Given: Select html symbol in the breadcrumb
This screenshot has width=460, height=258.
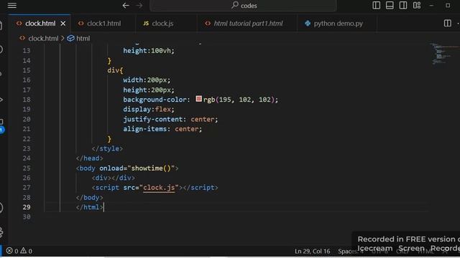Looking at the screenshot, I should click(x=83, y=38).
